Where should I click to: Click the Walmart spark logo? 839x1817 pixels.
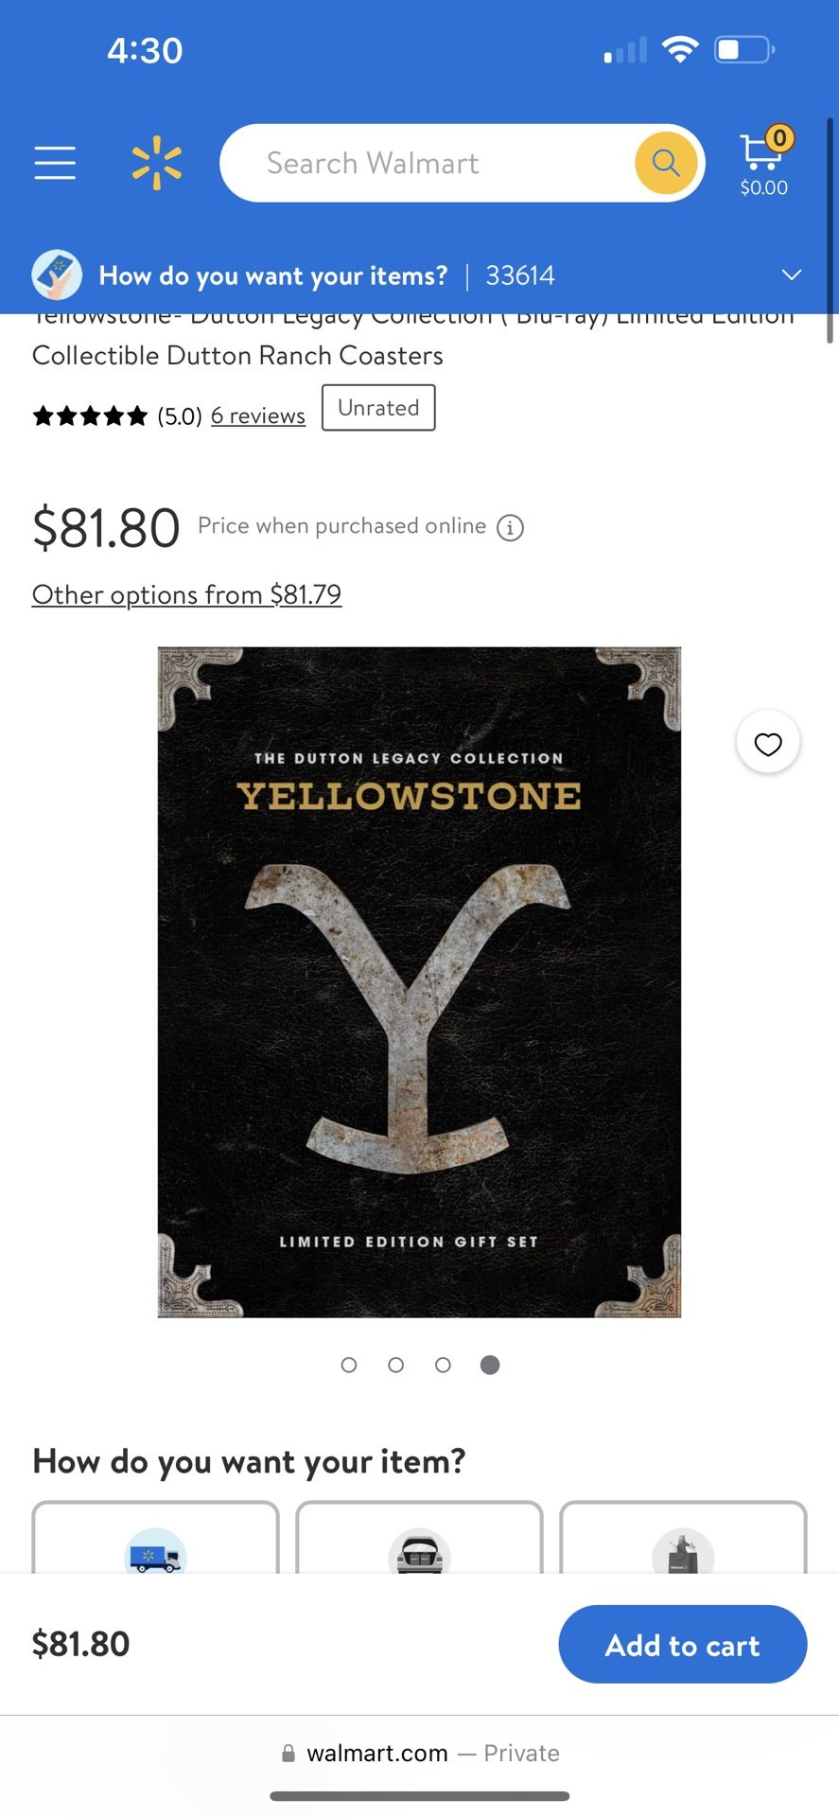pos(157,162)
